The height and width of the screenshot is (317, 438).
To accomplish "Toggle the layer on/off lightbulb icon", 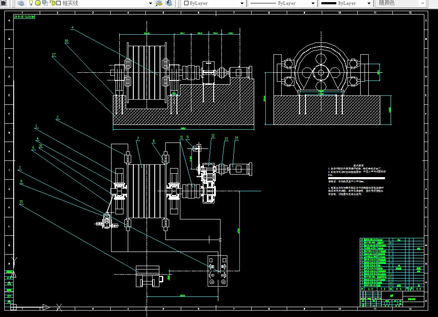I will click(31, 3).
